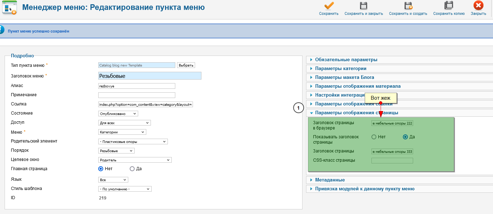Click the CSS-класс страницы field
This screenshot has height=214, width=493.
[392, 161]
